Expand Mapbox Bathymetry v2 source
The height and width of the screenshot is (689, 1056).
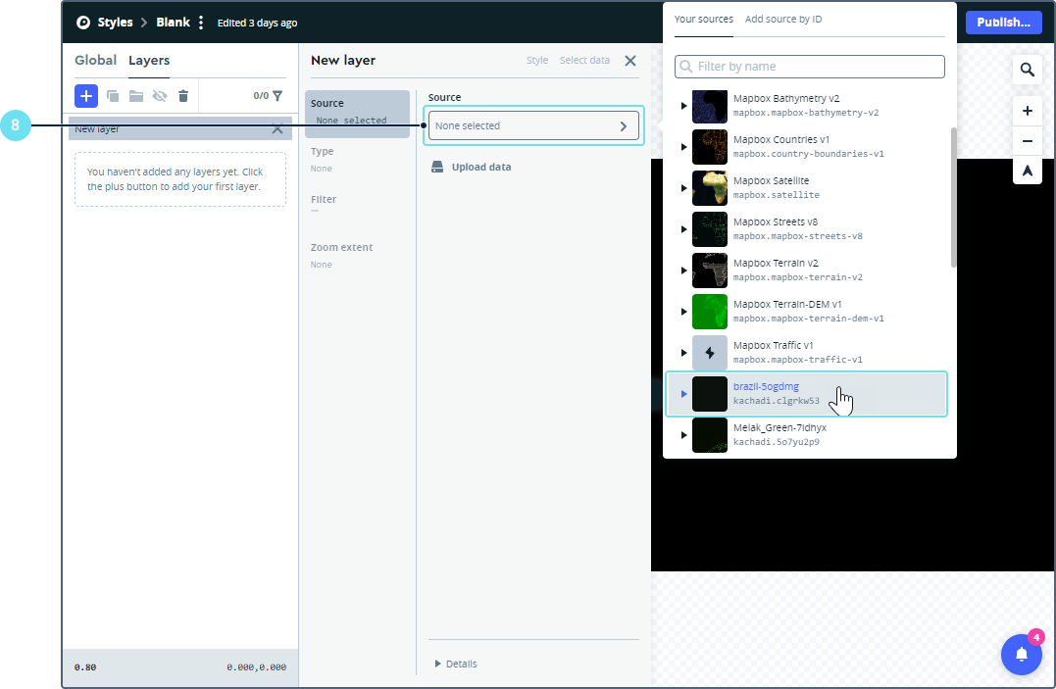click(683, 106)
